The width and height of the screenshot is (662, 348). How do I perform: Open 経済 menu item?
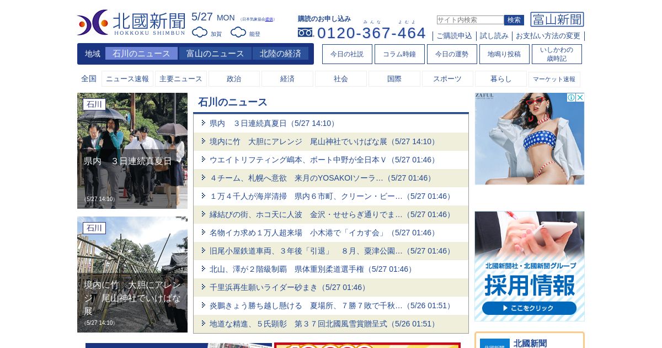(287, 79)
